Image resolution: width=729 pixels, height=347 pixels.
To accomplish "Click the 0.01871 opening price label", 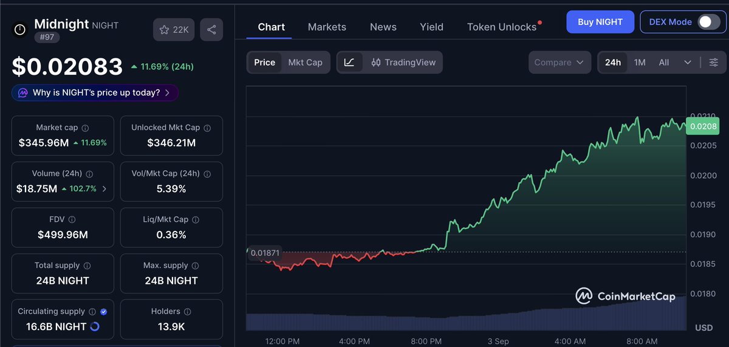I will click(x=265, y=252).
